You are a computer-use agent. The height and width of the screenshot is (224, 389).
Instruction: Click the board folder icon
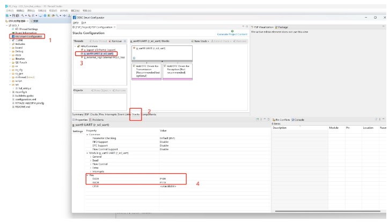[x=13, y=48]
